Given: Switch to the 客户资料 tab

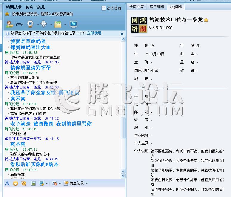Looking at the screenshot, I should 157,7.
